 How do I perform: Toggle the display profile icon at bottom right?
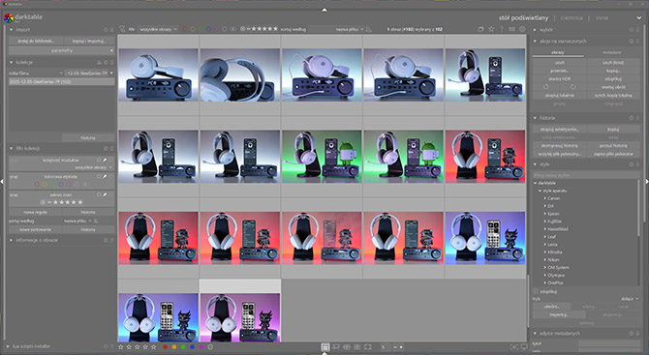point(524,347)
